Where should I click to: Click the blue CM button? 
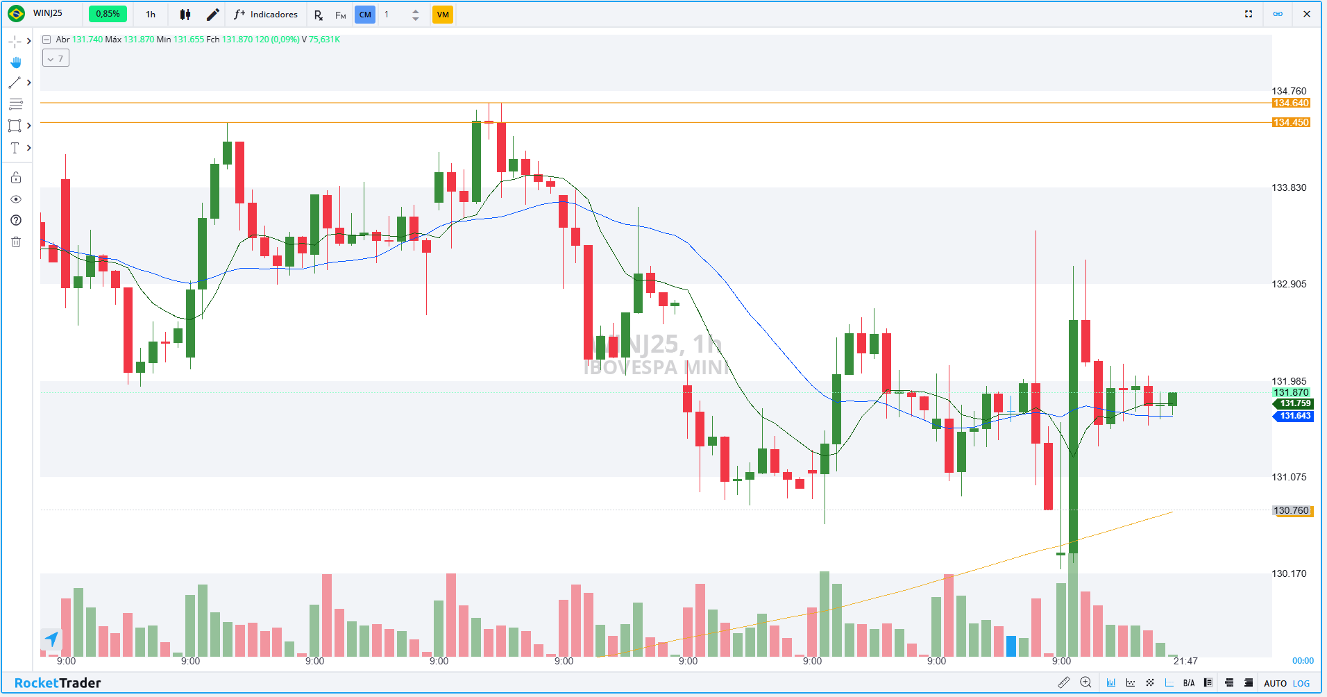point(365,15)
